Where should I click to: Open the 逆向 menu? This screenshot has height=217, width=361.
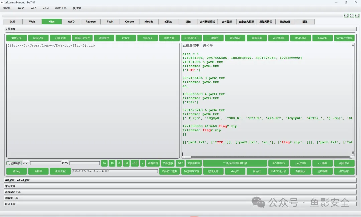46,8
